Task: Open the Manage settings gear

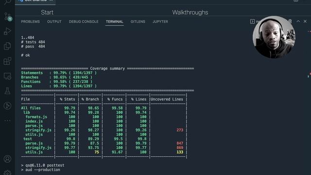Action: (x=8, y=173)
